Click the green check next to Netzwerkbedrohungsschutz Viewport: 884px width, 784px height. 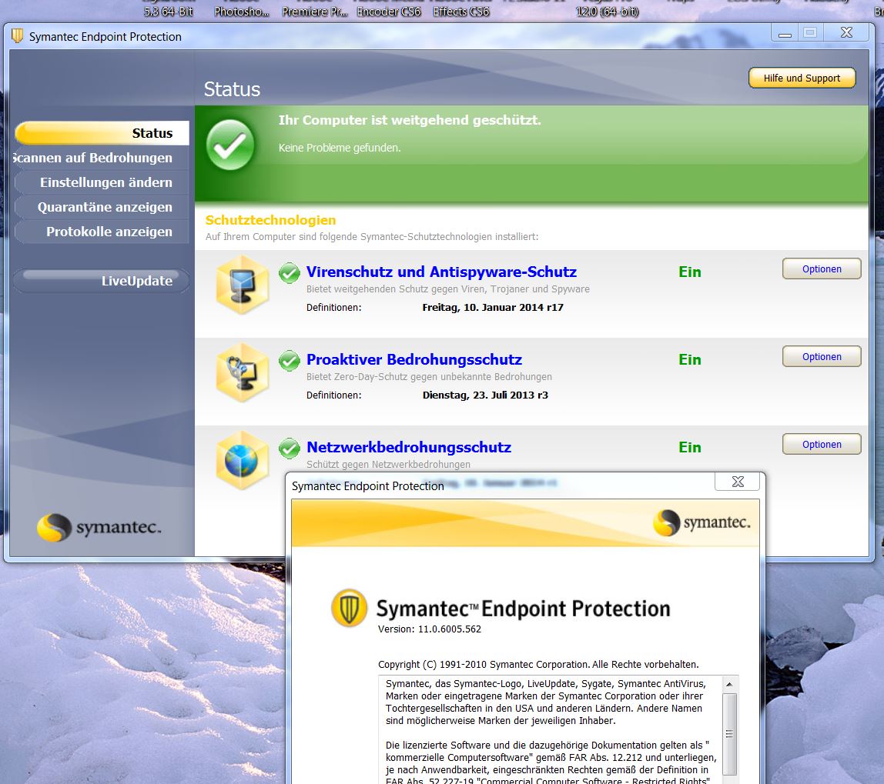(290, 449)
